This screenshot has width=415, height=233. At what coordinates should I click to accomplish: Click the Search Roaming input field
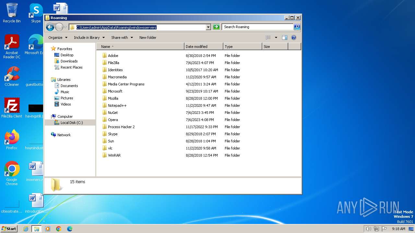tap(258, 27)
